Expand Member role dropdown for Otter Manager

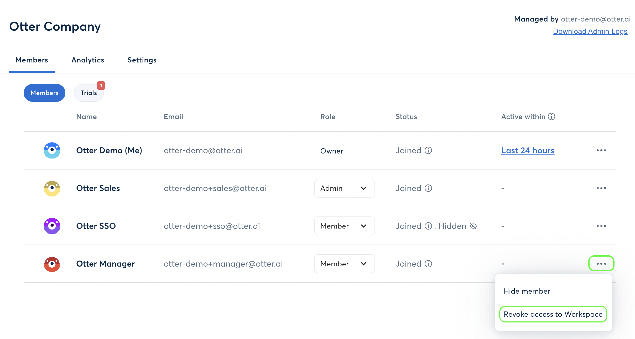pyautogui.click(x=344, y=264)
